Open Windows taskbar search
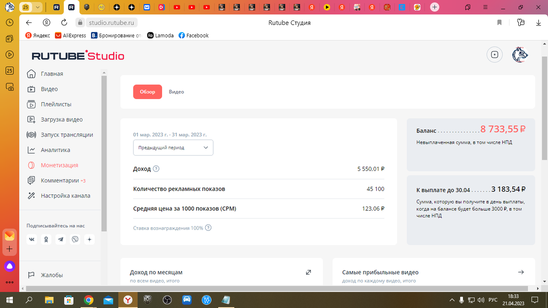Screen dimensions: 548x308 29,300
